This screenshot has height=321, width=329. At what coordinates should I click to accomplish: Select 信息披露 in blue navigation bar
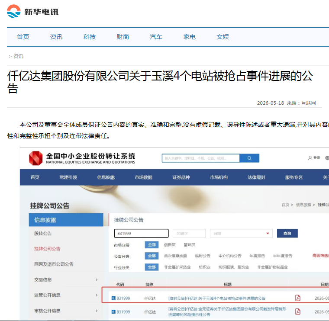(x=106, y=177)
